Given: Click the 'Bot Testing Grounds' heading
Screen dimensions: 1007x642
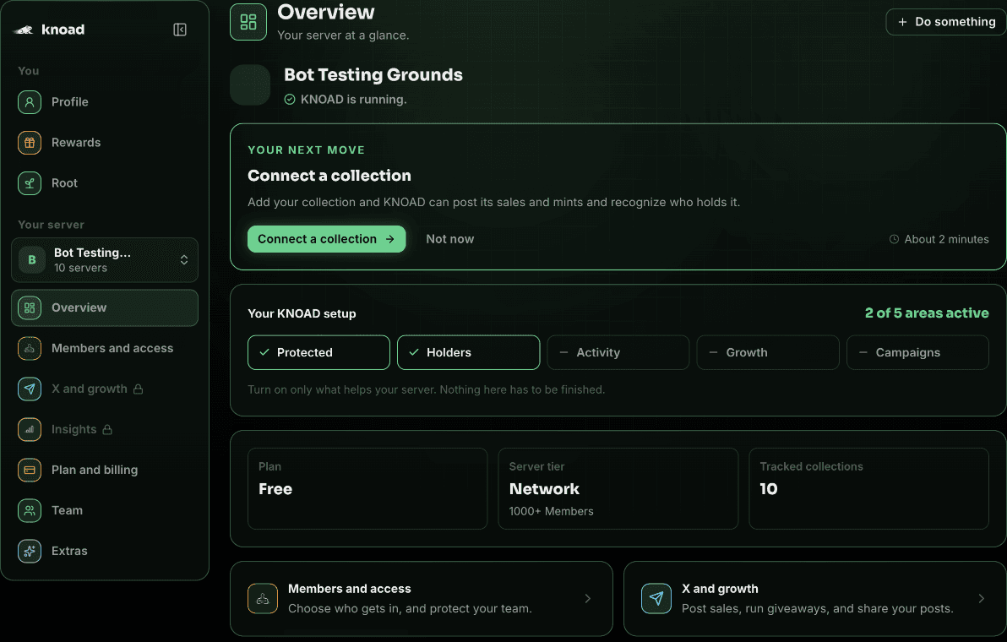Looking at the screenshot, I should pos(373,75).
